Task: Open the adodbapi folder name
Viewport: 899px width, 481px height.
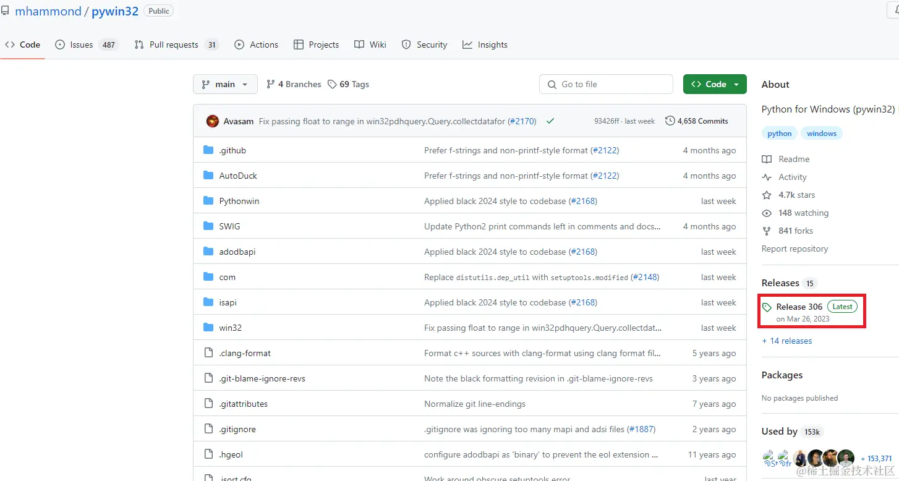Action: coord(237,252)
